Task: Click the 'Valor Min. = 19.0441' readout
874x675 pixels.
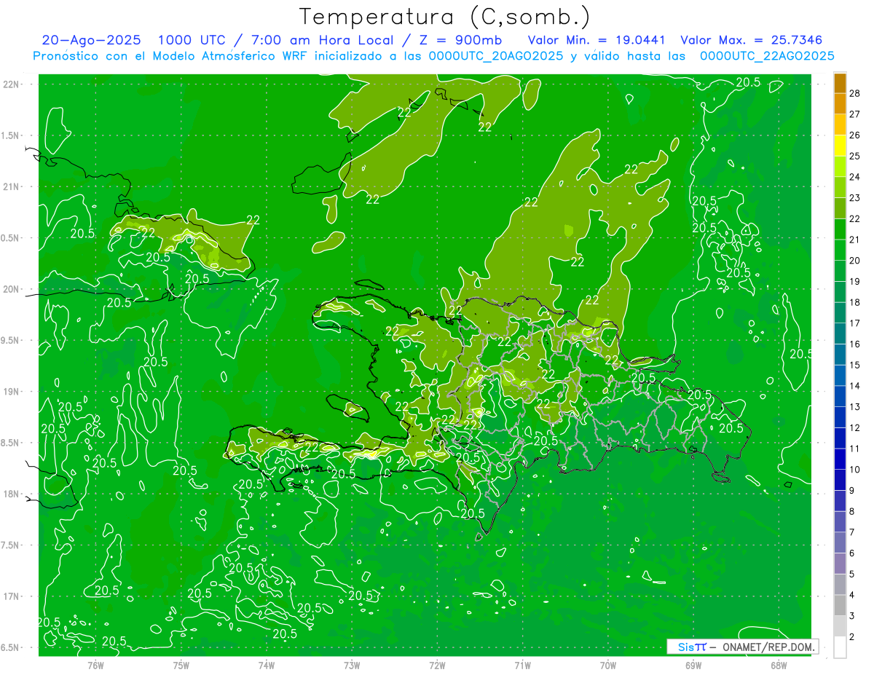Action: coord(597,40)
